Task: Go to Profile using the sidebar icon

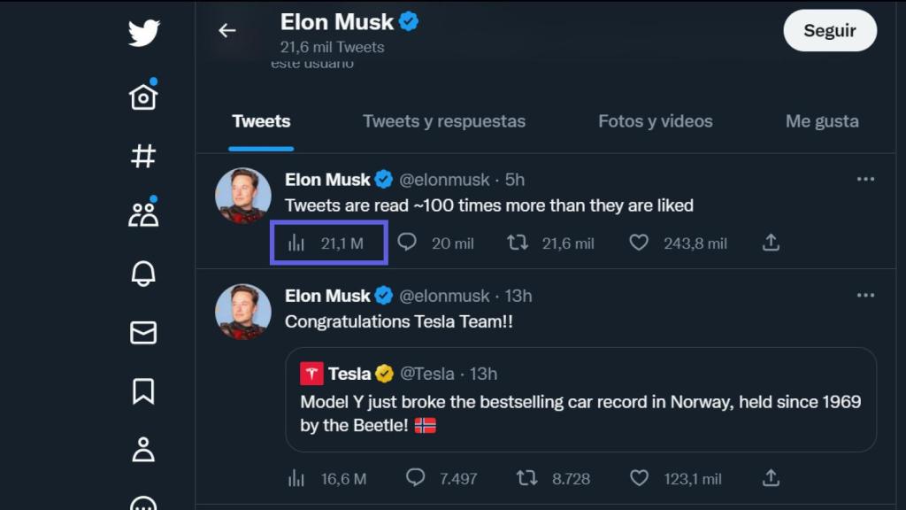Action: pyautogui.click(x=142, y=452)
